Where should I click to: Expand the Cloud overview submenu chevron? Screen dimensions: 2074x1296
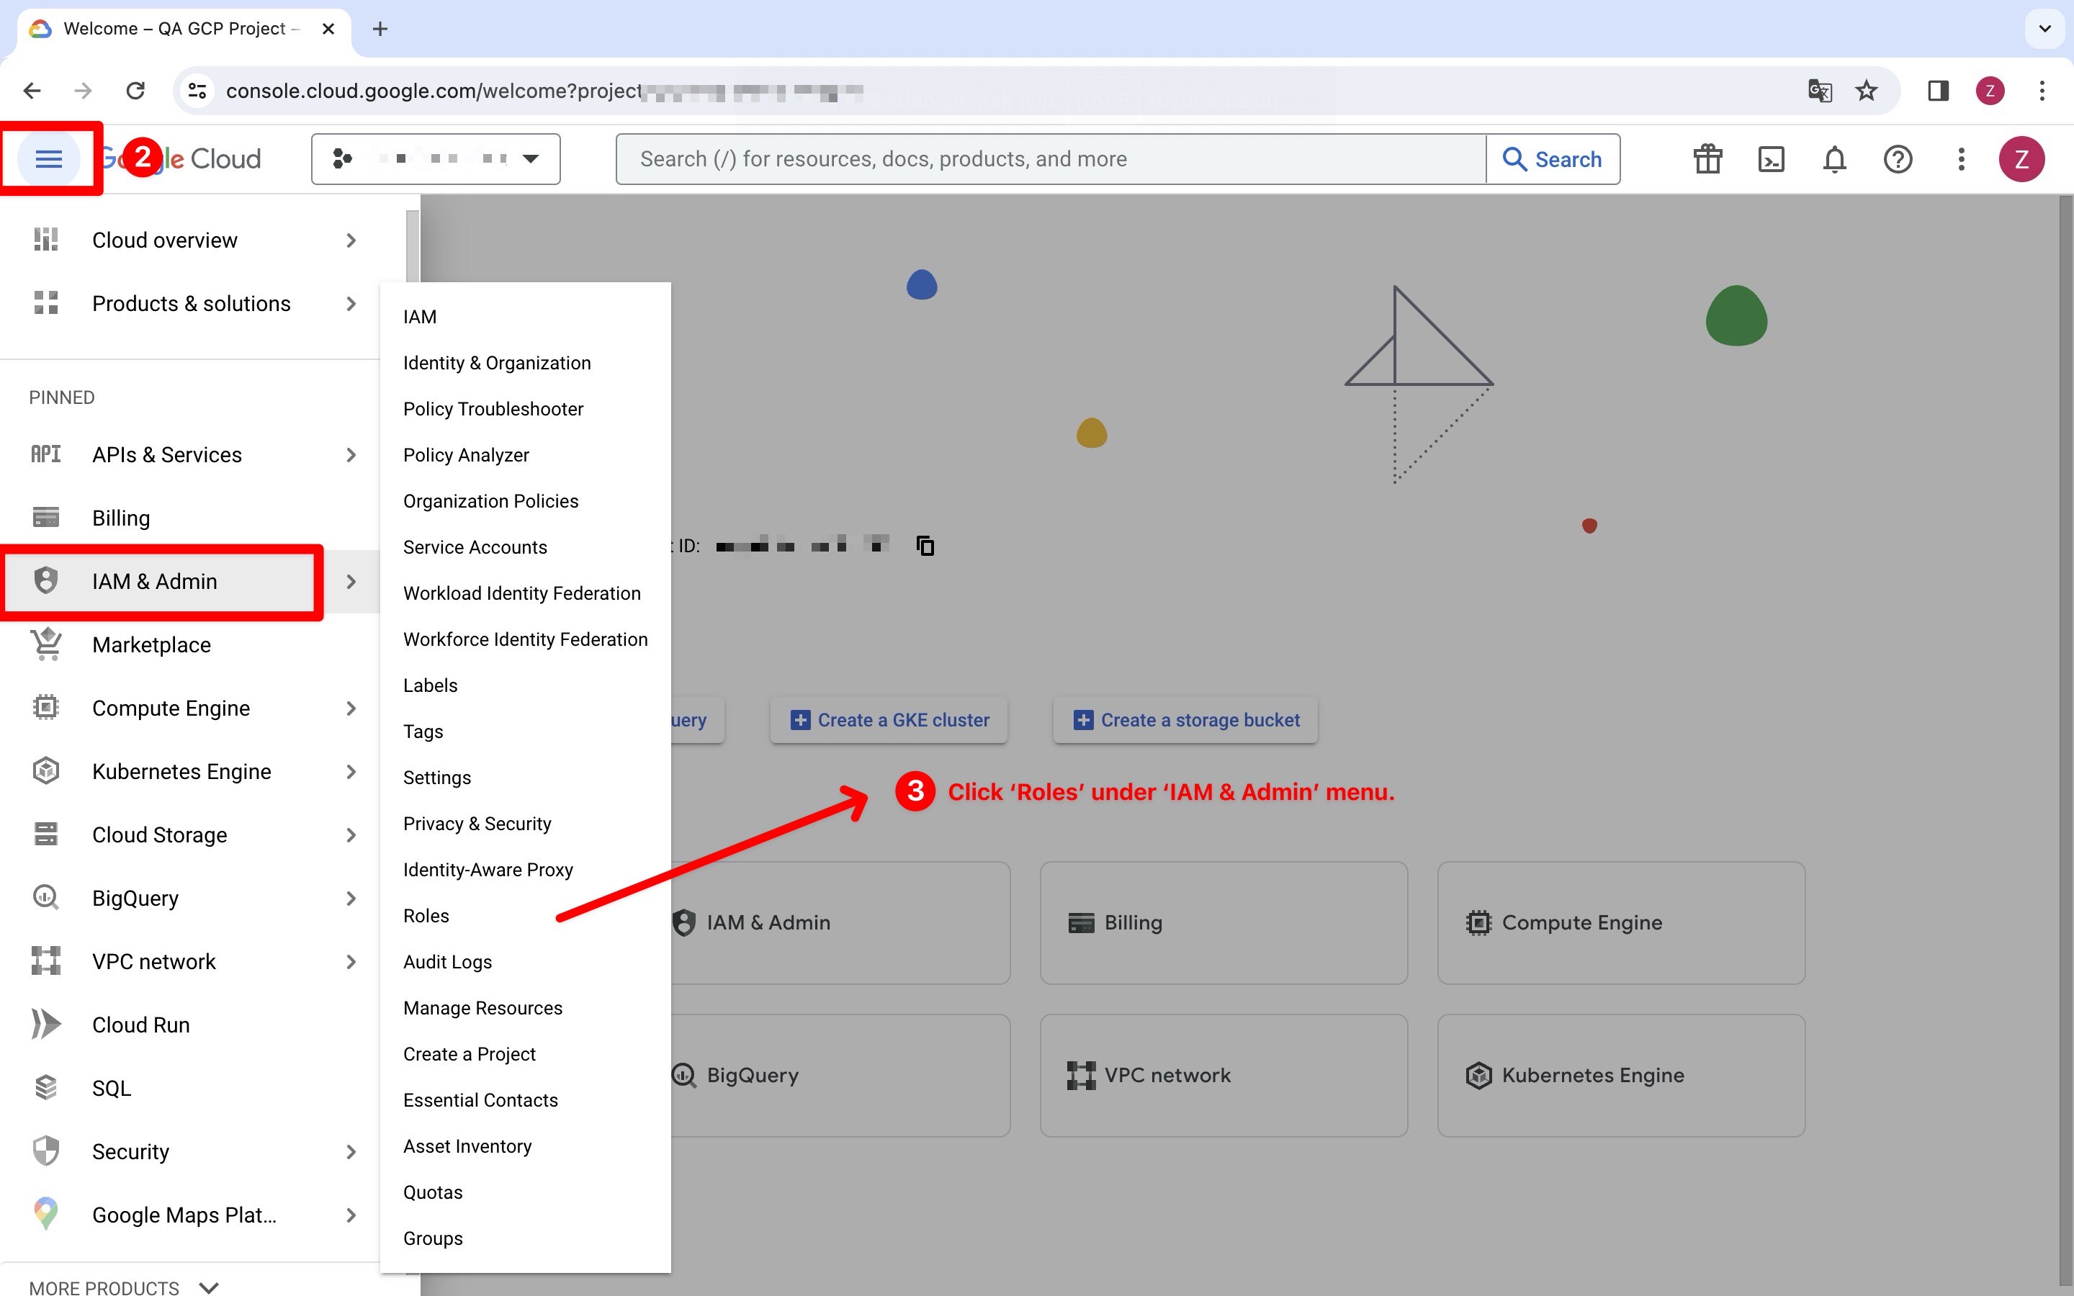(x=351, y=240)
